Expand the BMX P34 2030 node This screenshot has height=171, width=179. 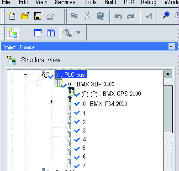(x=51, y=101)
